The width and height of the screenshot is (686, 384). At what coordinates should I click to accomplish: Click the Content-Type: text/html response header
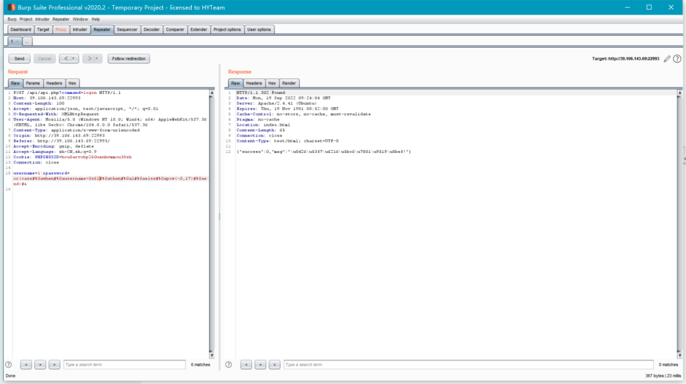click(x=288, y=141)
